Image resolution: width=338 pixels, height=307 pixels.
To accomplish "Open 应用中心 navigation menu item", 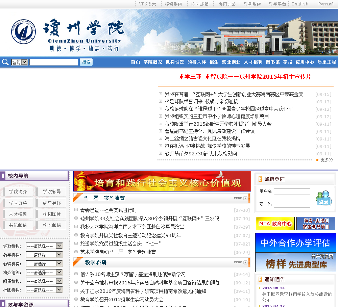I will (x=305, y=62).
